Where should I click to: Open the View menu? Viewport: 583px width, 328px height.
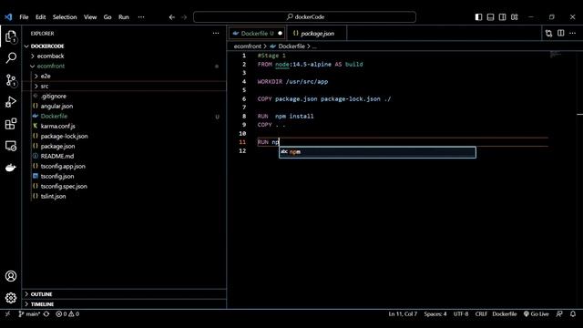click(x=90, y=17)
